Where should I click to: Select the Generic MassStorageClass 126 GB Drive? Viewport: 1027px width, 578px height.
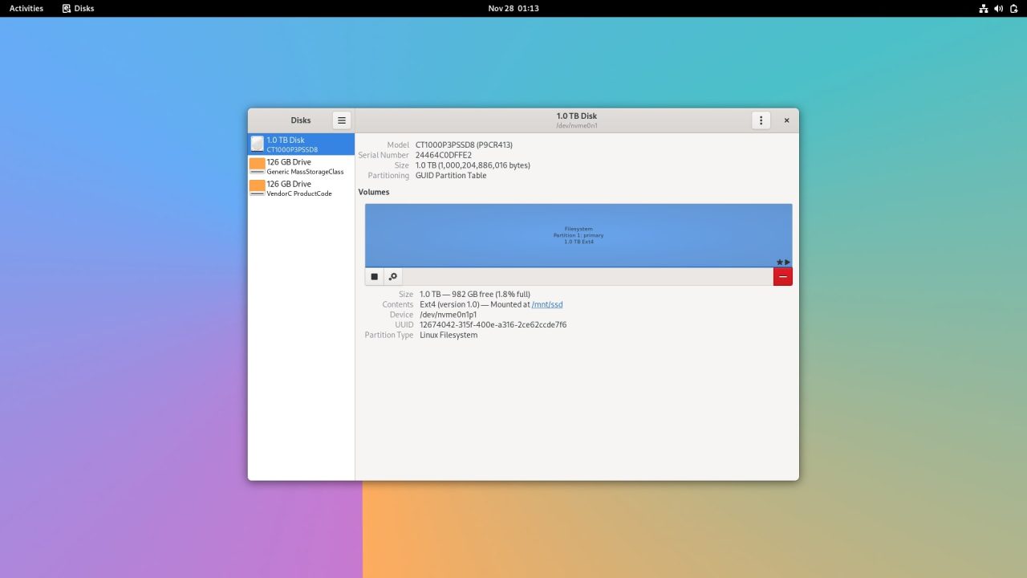tap(301, 166)
